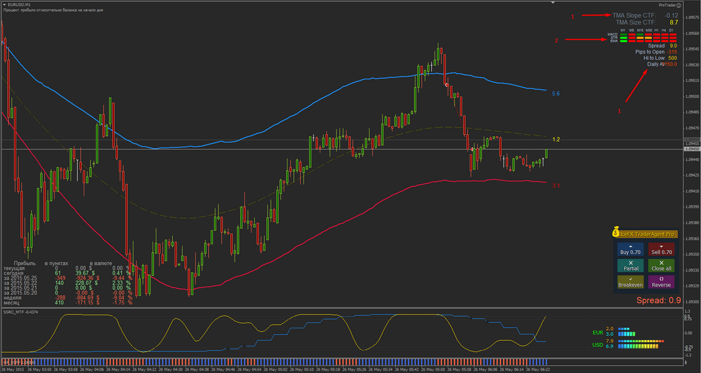Click the Buy 0.70 button
Viewport: 701px width, 373px height.
630,250
